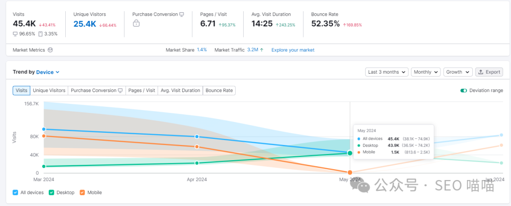
Task: Open the Trend by Device selector
Action: coord(48,72)
